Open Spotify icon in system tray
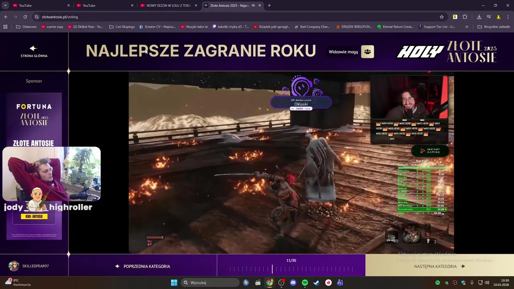The image size is (514, 289). (x=438, y=283)
